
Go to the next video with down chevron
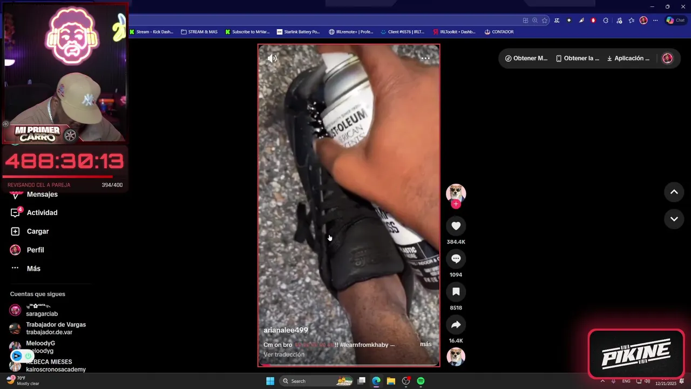(674, 219)
